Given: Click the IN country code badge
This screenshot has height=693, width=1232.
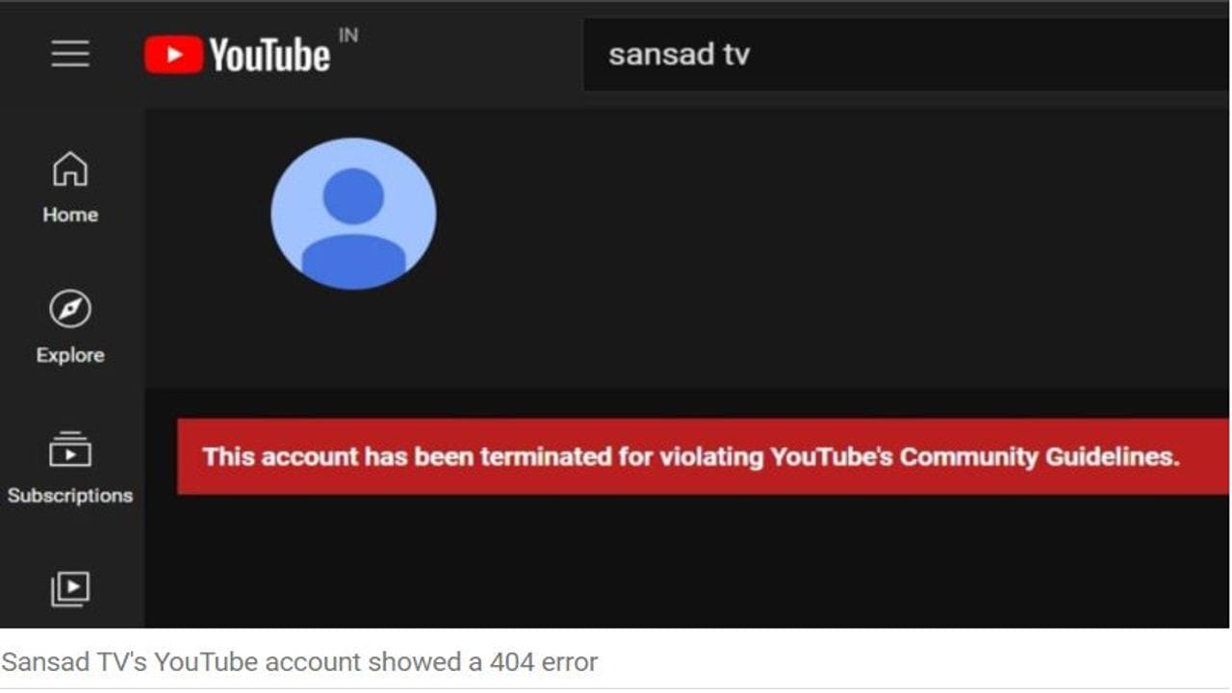Looking at the screenshot, I should click(x=348, y=36).
